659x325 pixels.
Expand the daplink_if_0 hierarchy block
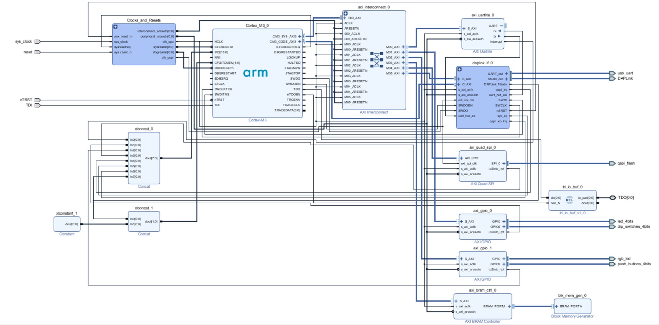(x=460, y=69)
